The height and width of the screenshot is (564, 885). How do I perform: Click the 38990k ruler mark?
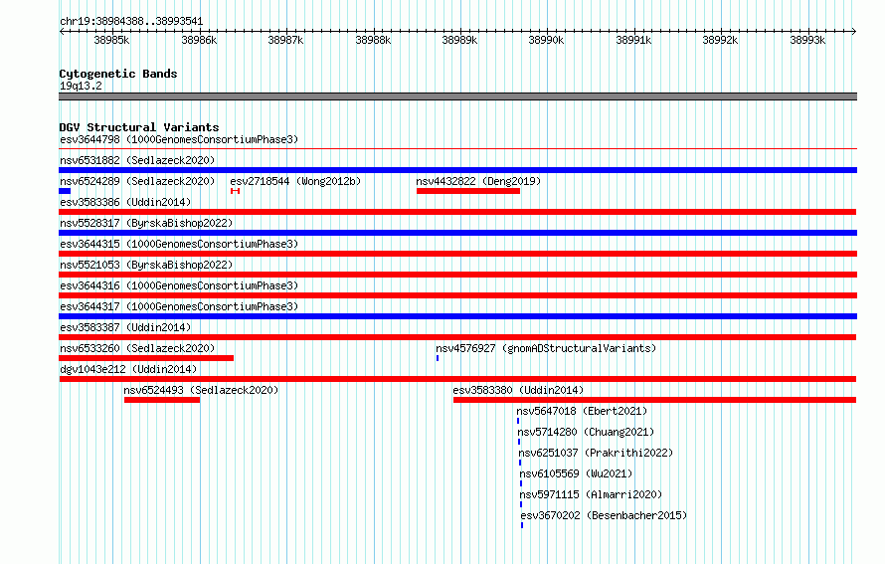point(546,40)
